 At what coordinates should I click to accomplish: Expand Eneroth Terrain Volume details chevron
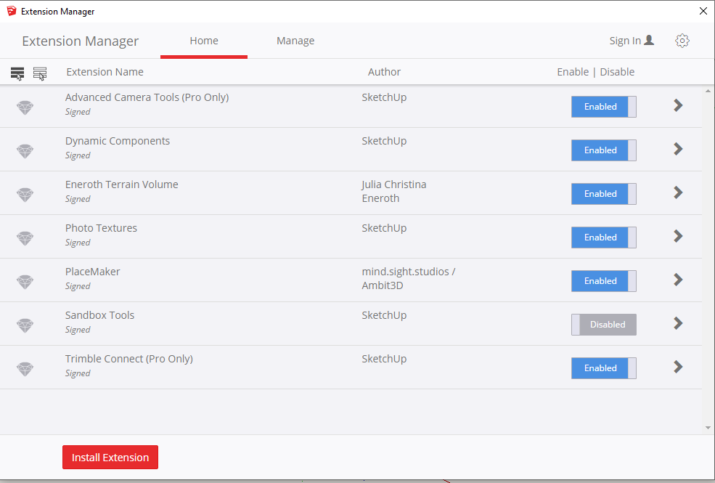pyautogui.click(x=678, y=192)
